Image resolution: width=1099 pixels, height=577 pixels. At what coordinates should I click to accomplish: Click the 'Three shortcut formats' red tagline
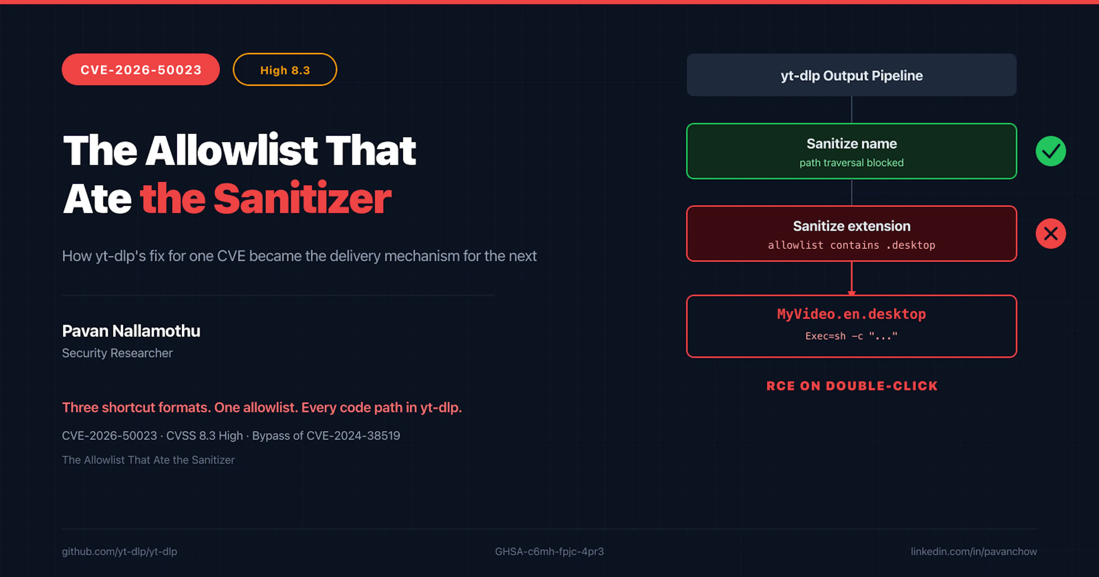tap(262, 408)
